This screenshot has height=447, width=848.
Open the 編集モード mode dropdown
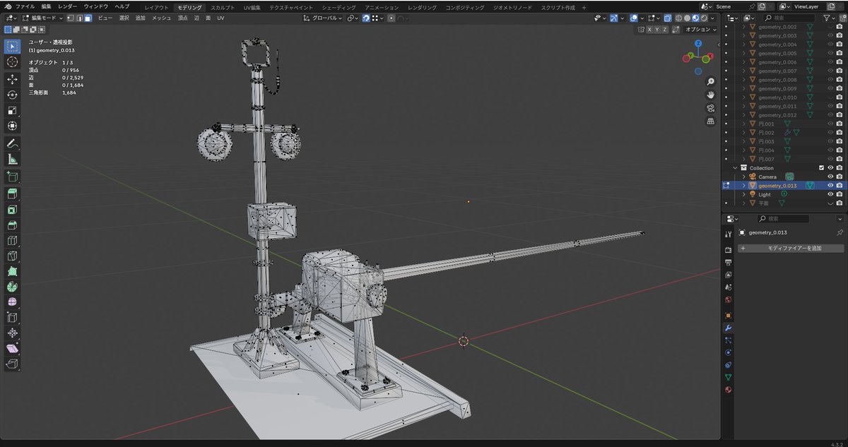click(x=43, y=18)
